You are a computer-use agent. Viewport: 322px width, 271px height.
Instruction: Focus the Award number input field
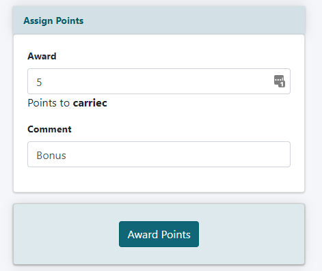pyautogui.click(x=159, y=81)
